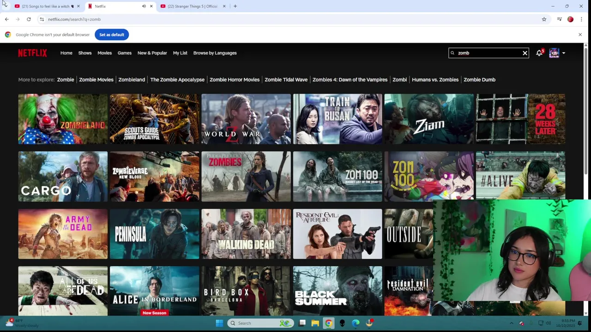Open Resident Evil Afterlife thumbnail

point(338,234)
